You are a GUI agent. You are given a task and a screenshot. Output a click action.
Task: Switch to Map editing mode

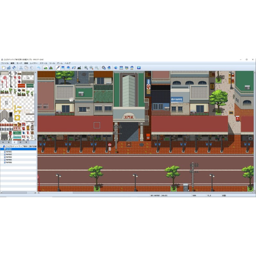(x=45, y=68)
